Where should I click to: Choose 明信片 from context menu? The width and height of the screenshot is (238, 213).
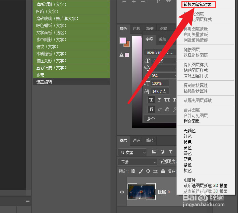tap(189, 180)
